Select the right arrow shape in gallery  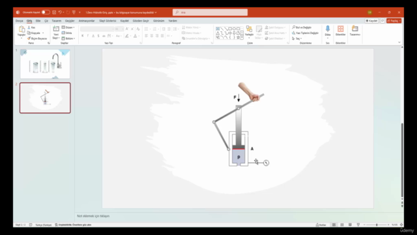[230, 33]
